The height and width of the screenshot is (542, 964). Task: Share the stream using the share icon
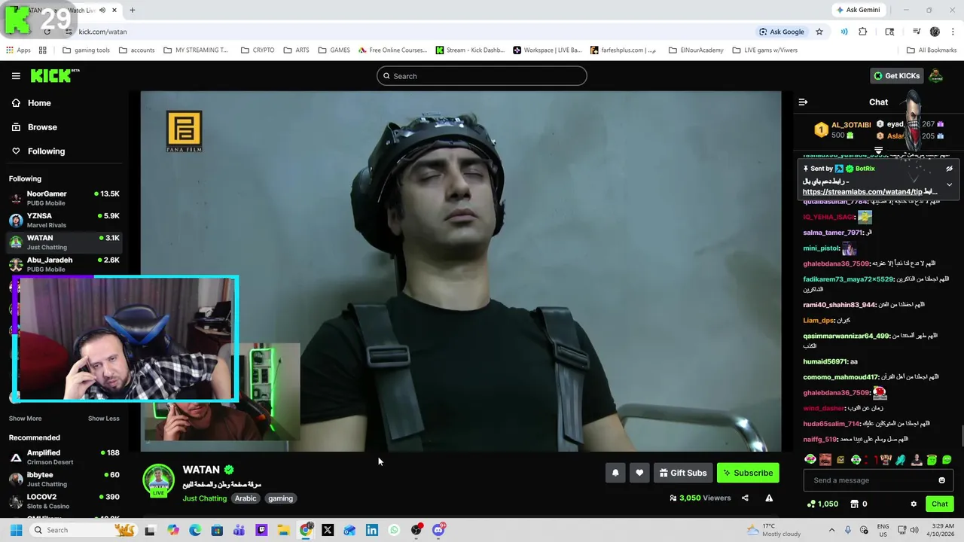click(745, 498)
